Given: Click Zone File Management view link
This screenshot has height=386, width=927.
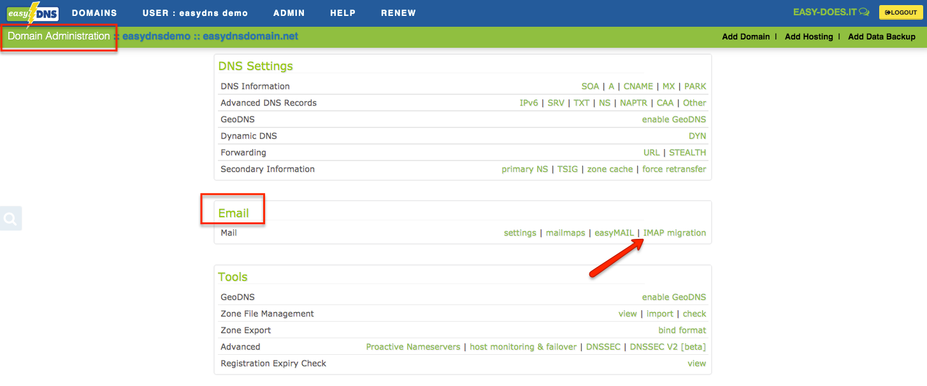Looking at the screenshot, I should (628, 314).
